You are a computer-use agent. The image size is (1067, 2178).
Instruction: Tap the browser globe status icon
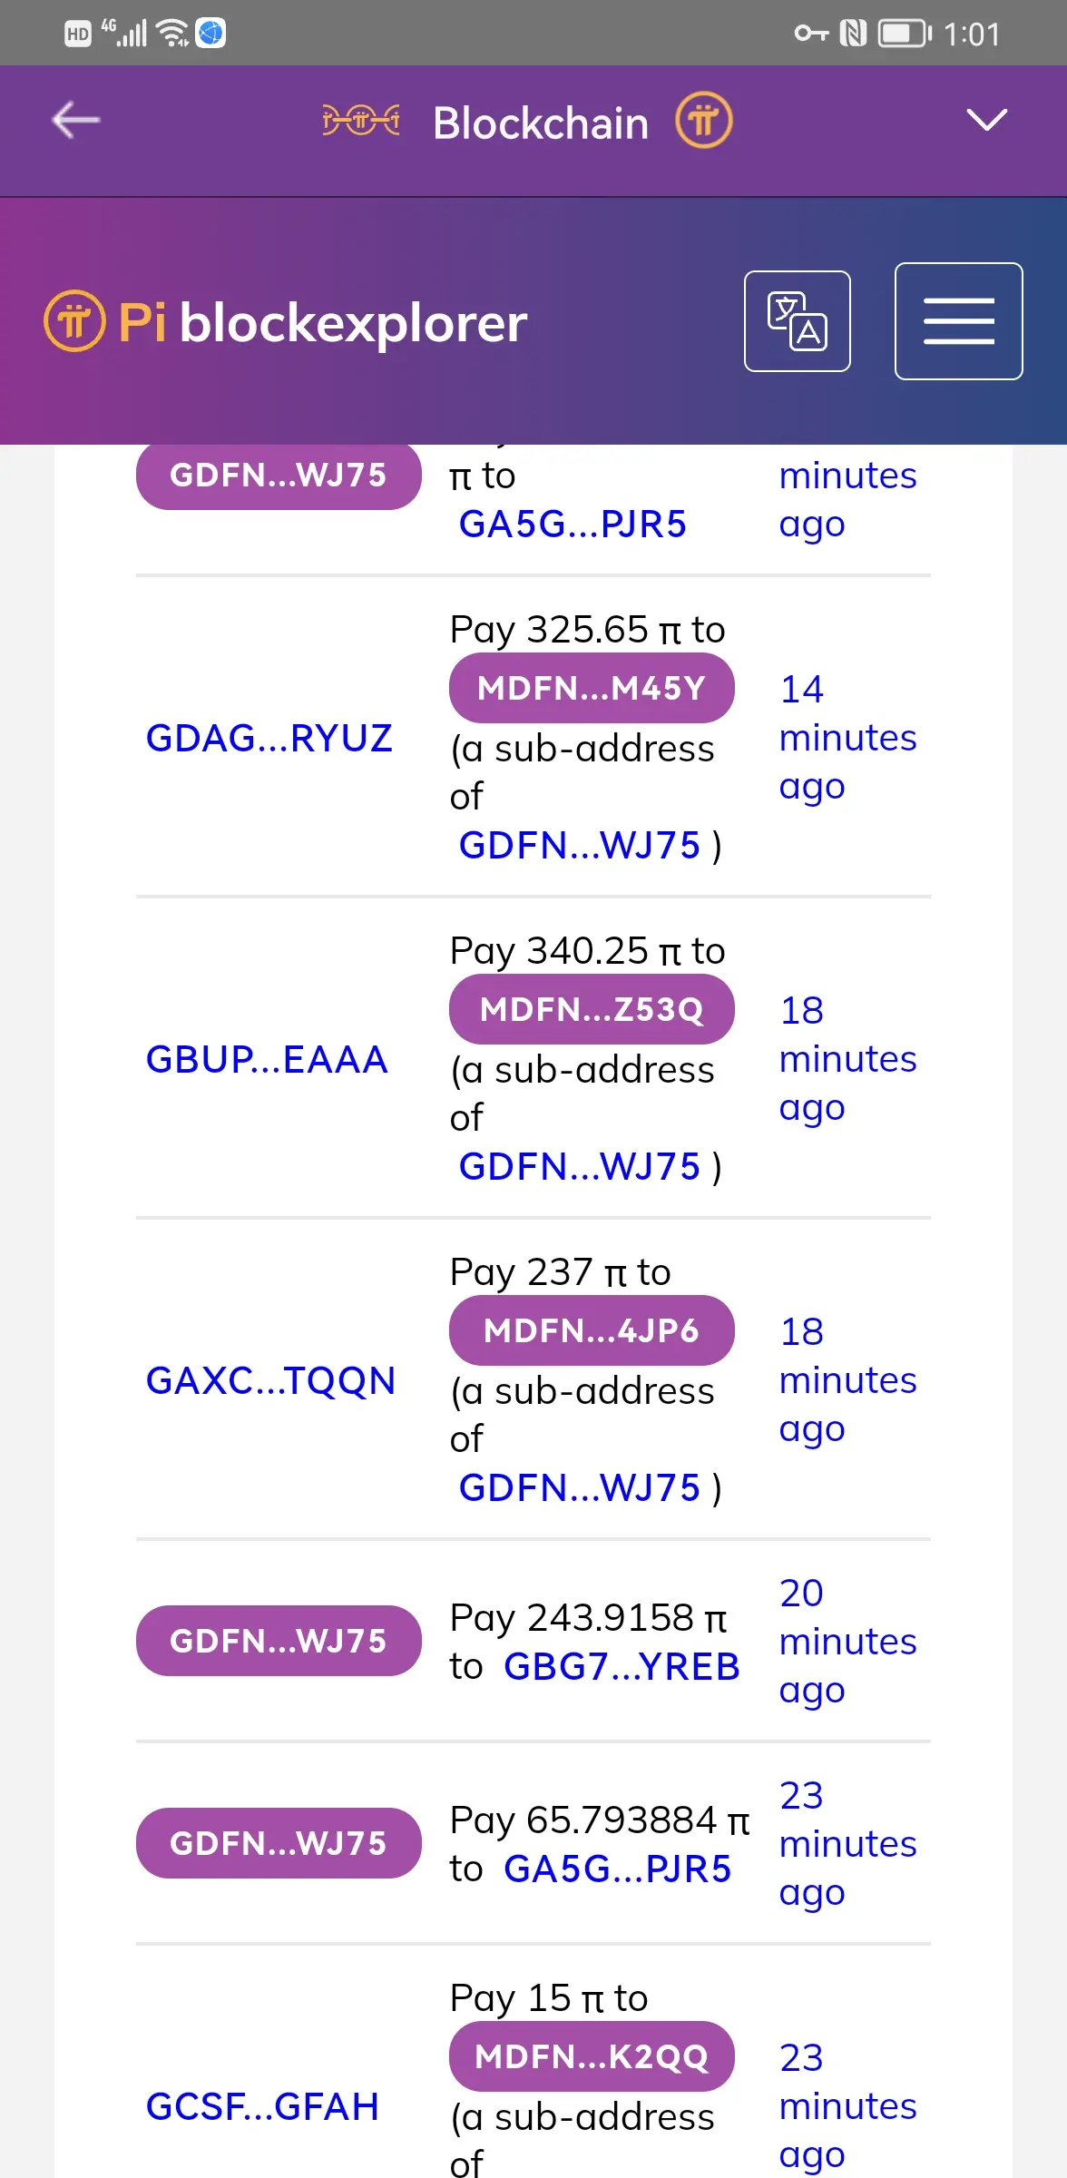(x=210, y=34)
